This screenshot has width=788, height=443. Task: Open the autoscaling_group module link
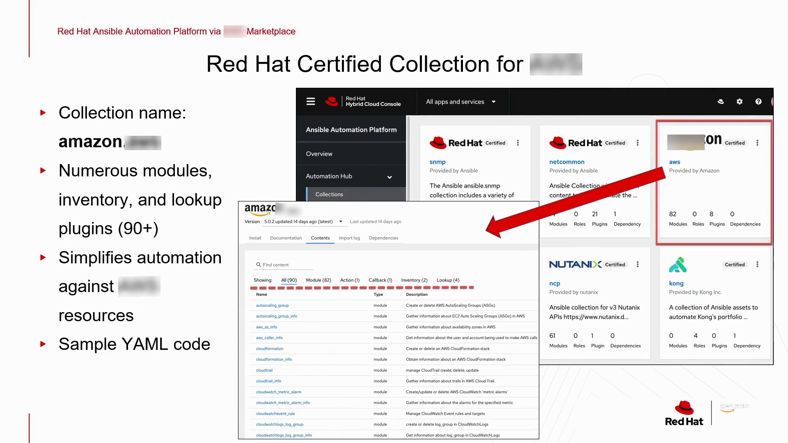coord(272,305)
